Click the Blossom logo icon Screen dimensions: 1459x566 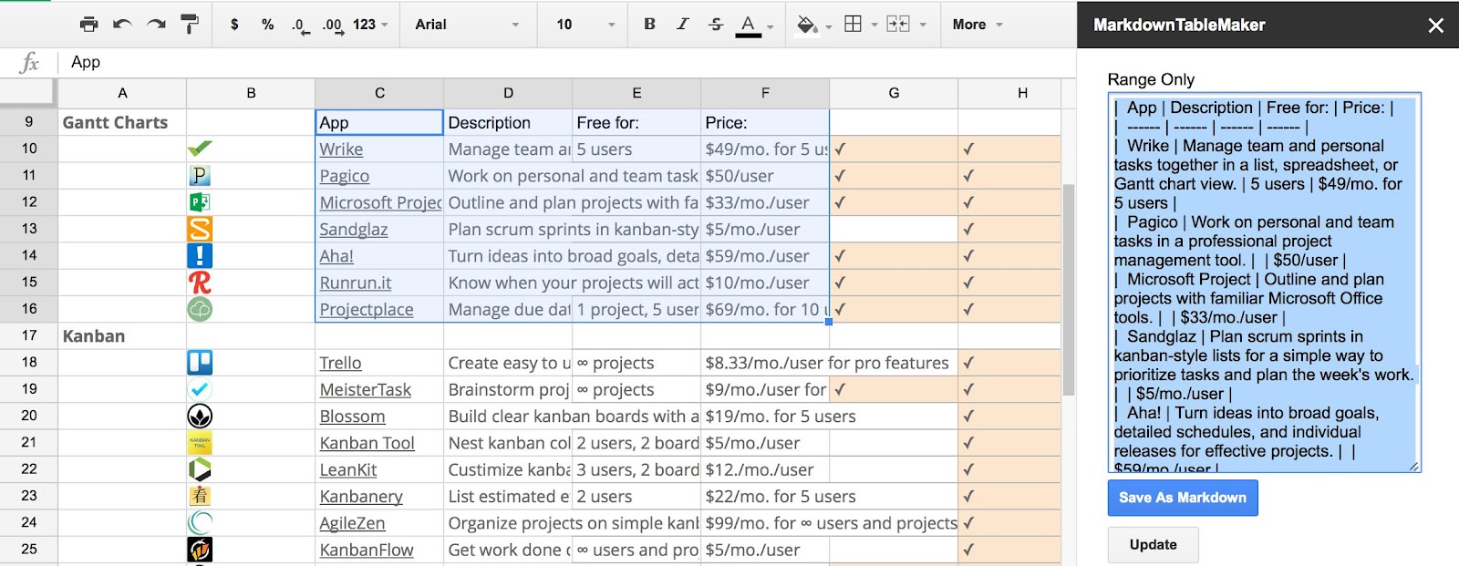(x=200, y=416)
